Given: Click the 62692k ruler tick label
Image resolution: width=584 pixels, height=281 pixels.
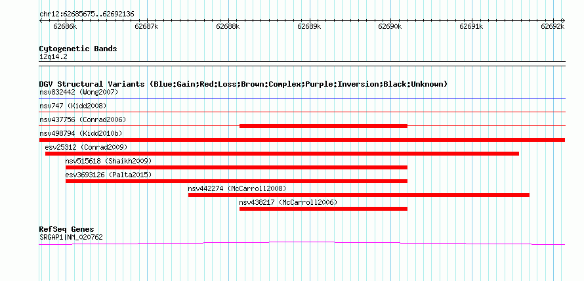Looking at the screenshot, I should pos(553,26).
